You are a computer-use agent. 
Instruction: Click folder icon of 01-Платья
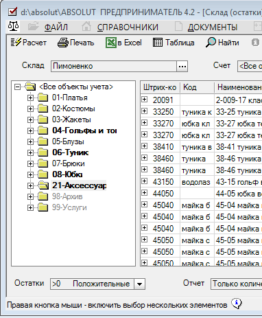(x=43, y=98)
